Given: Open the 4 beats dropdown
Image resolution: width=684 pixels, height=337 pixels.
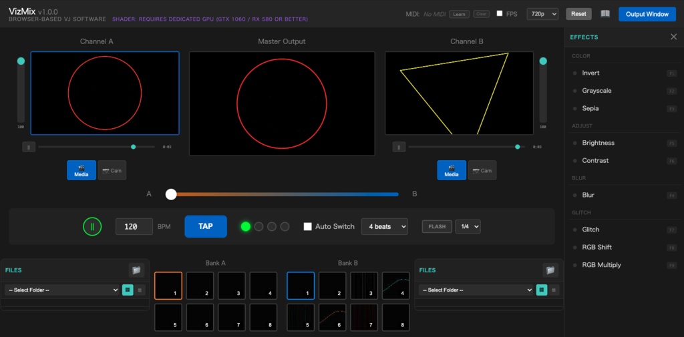Looking at the screenshot, I should (385, 227).
